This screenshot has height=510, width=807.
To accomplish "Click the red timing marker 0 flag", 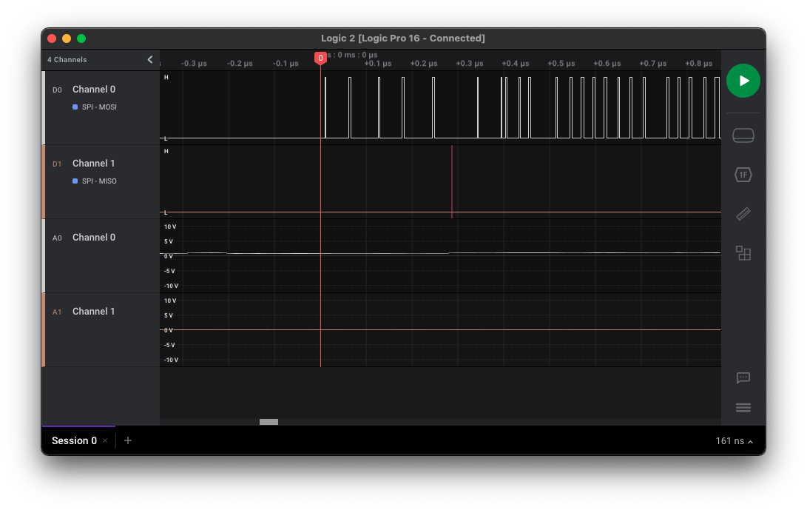I will tap(320, 58).
